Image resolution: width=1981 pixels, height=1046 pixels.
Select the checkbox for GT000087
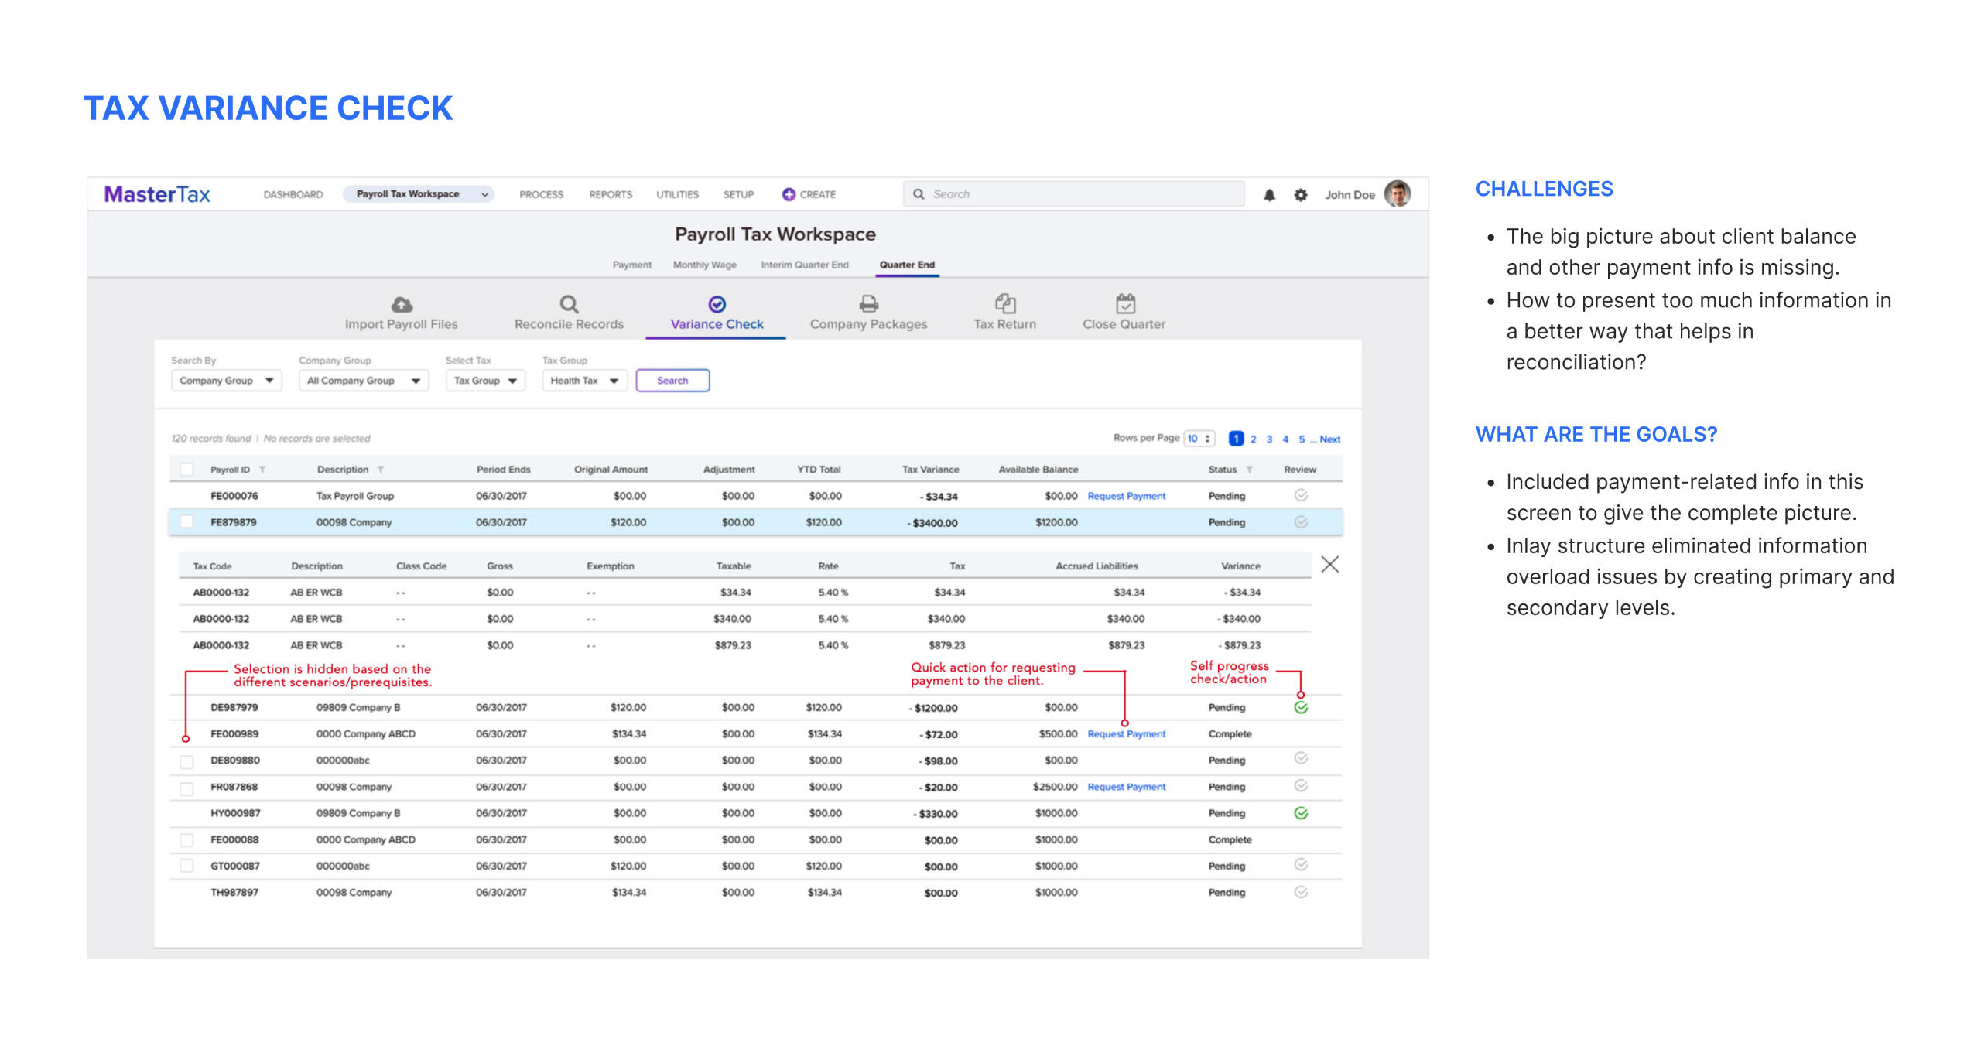(186, 867)
